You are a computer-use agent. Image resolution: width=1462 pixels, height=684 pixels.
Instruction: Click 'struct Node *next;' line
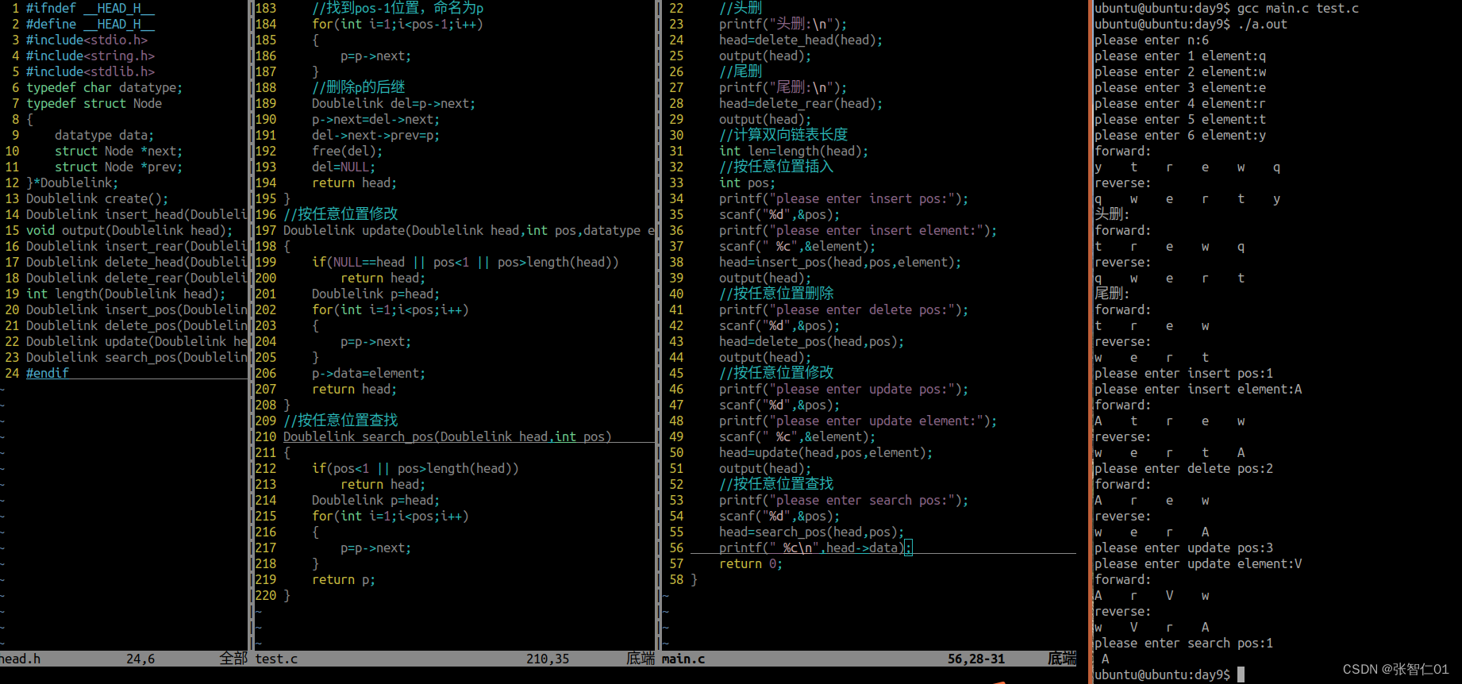(118, 151)
